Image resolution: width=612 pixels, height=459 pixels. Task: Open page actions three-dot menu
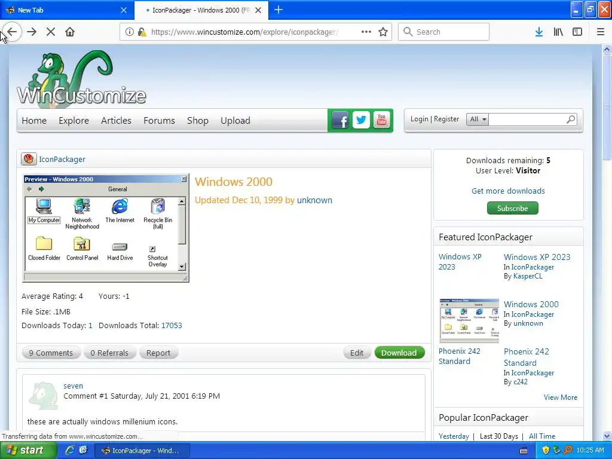click(366, 32)
